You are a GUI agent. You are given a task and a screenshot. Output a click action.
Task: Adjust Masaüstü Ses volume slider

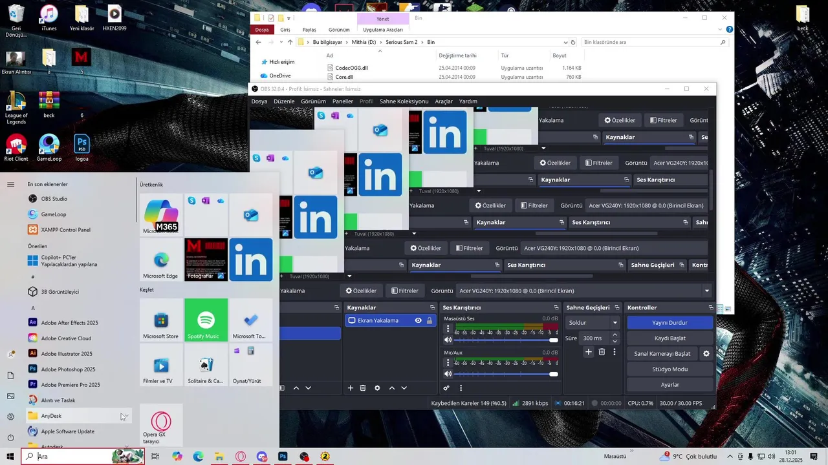coord(507,340)
